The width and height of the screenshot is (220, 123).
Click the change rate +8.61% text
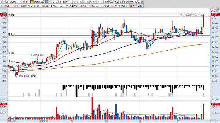[x=23, y=6]
